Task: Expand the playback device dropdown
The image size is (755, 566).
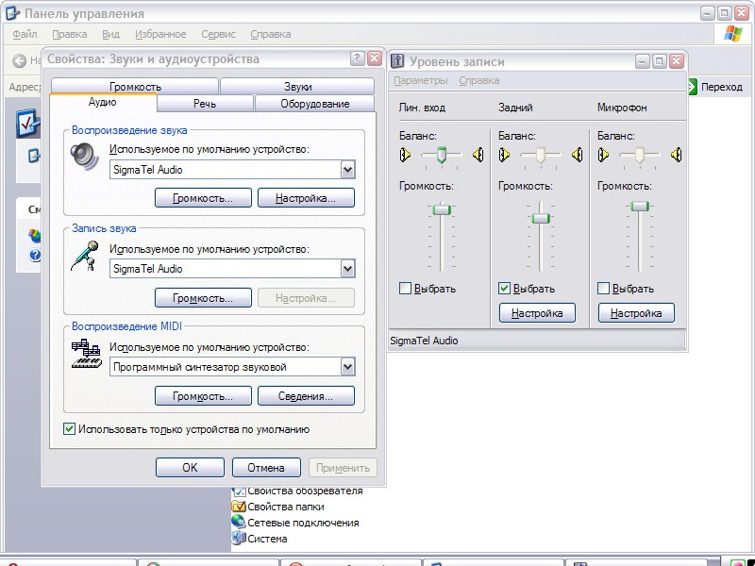Action: coord(347,170)
